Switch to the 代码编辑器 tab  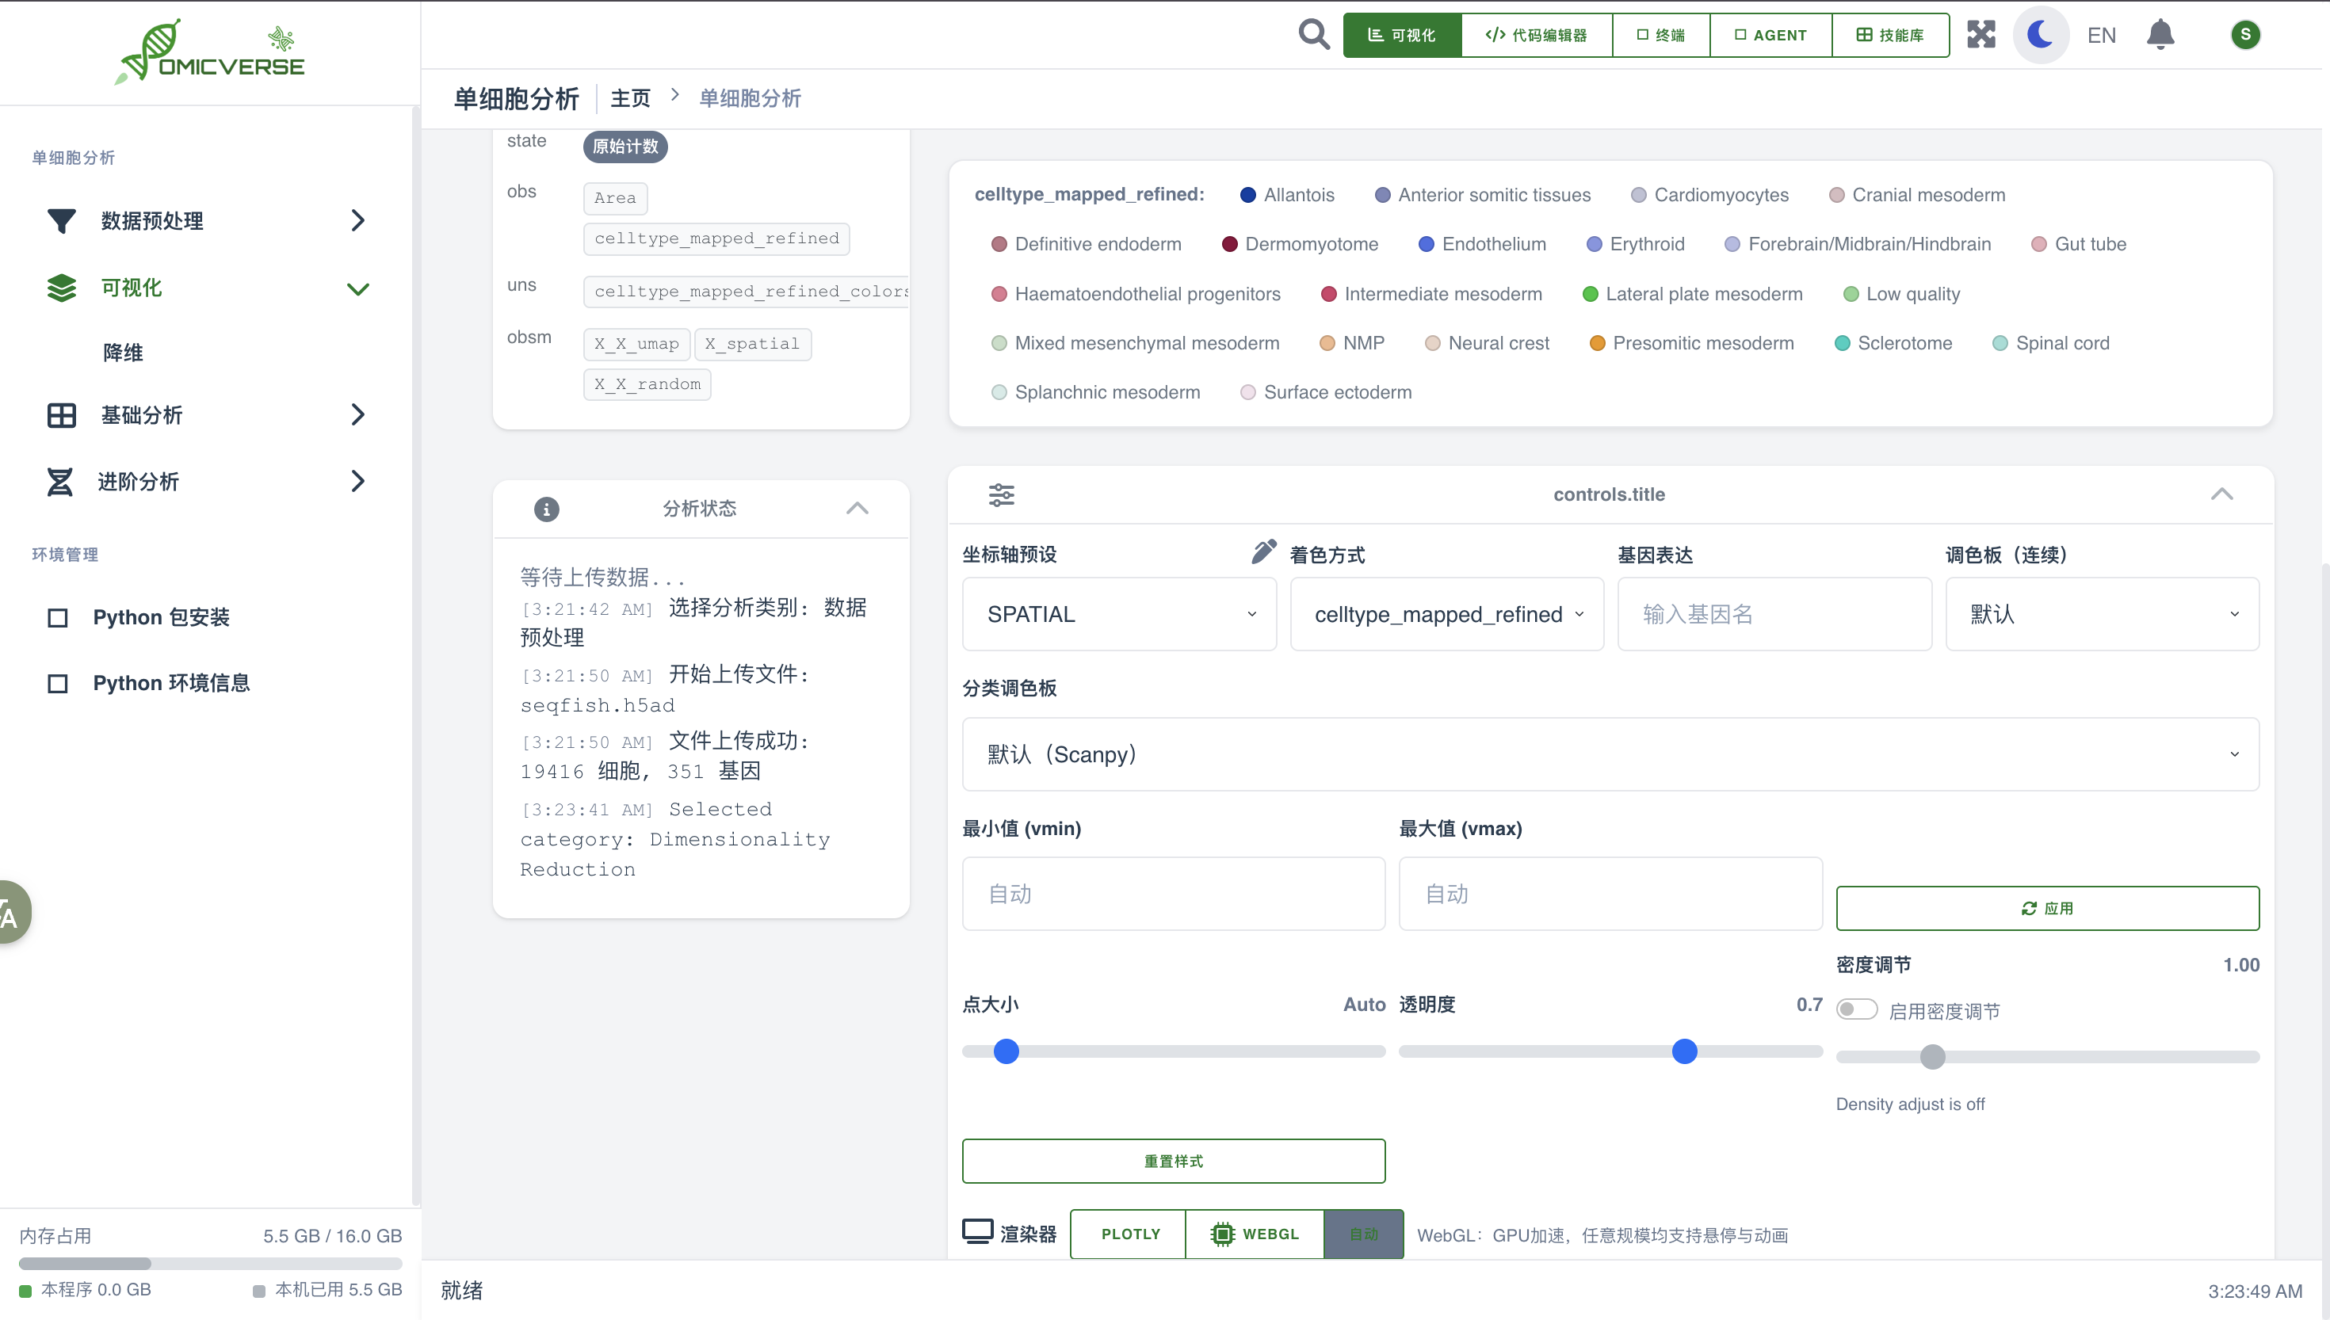click(x=1536, y=34)
